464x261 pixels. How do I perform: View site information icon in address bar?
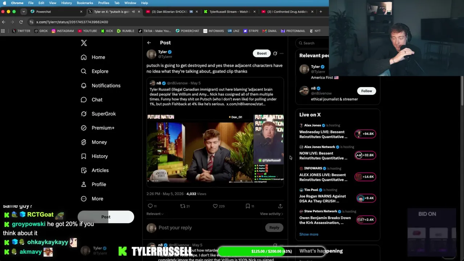[x=32, y=22]
